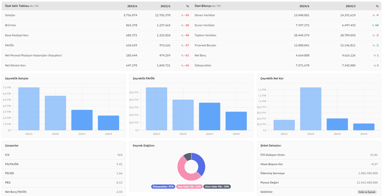The width and height of the screenshot is (383, 196).
Task: Click Net Parasal Pozisyon Kazançları (Kayıpları) label
Action: 34,56
